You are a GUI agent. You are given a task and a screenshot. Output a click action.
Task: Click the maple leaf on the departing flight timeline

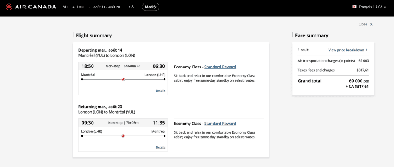point(123,79)
